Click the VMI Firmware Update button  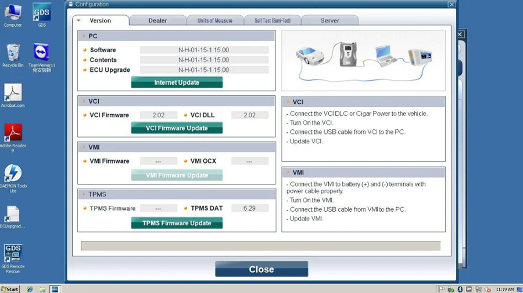tap(177, 175)
